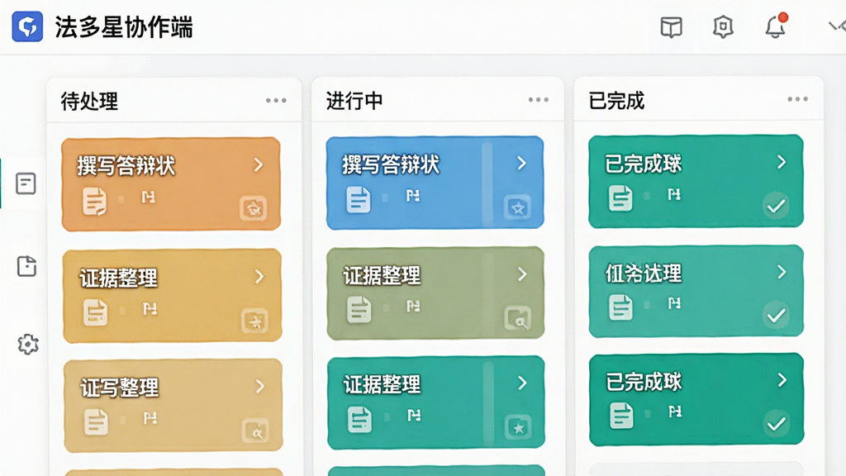Click search badge on olive 证据整理 card

(518, 318)
